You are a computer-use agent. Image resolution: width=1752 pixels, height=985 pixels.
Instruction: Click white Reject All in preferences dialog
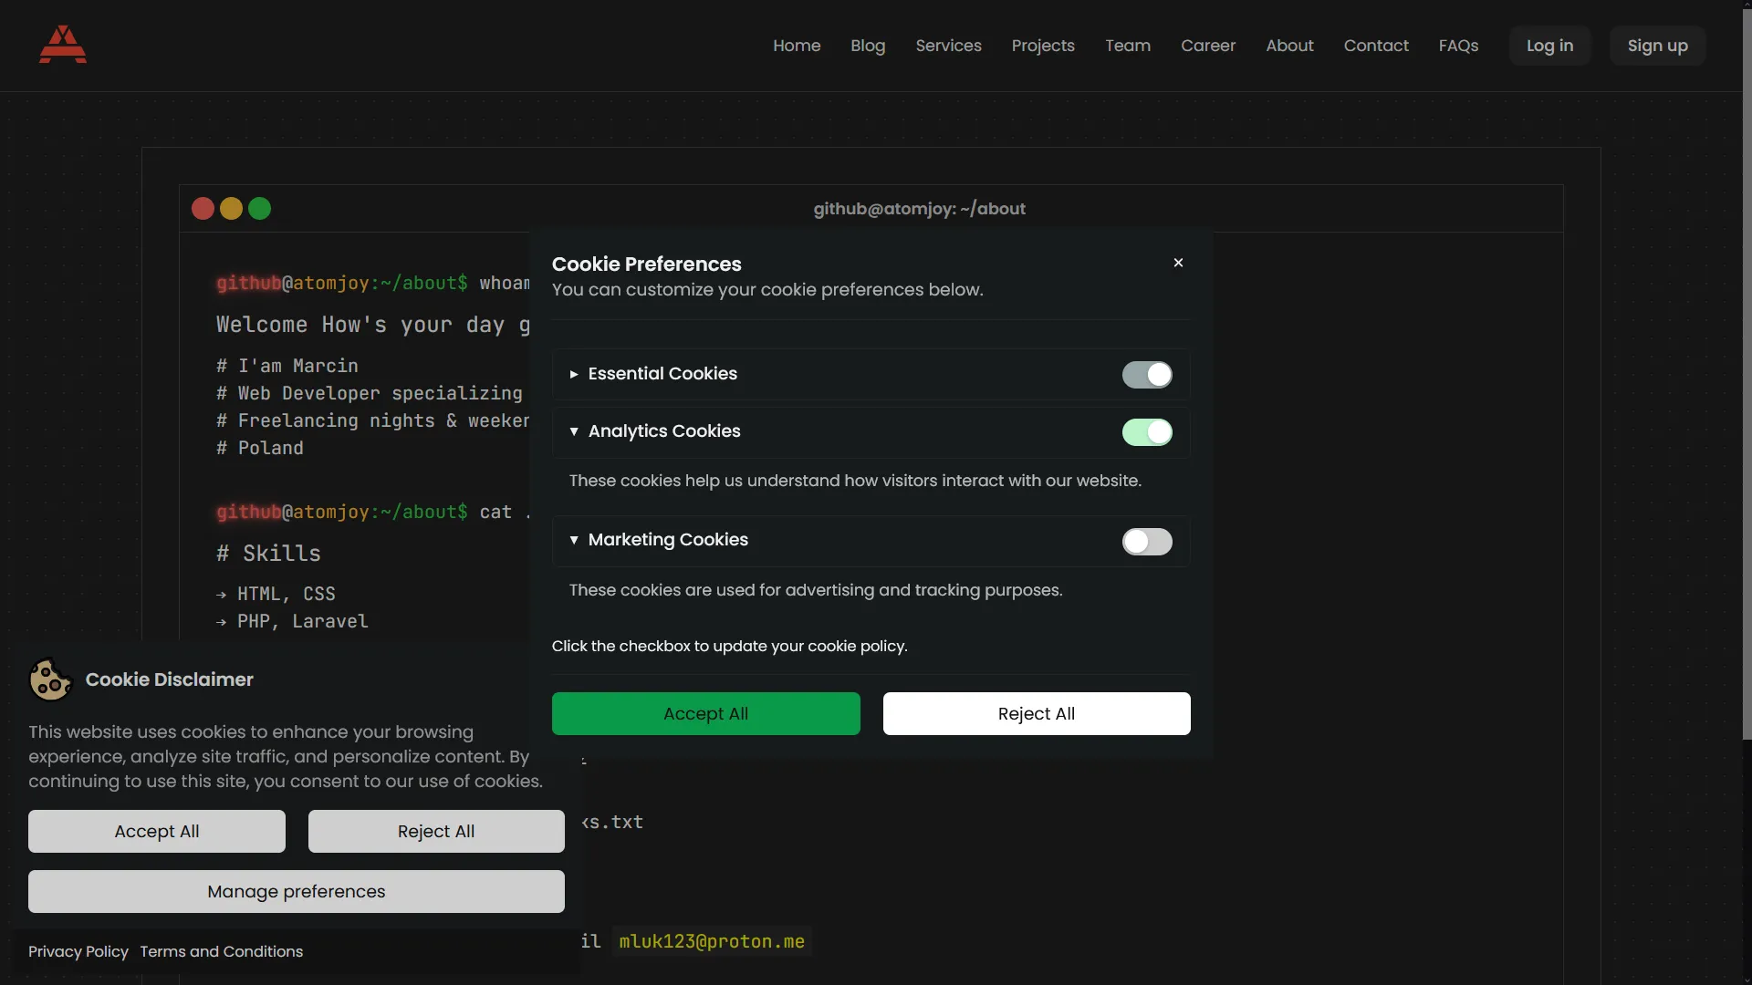(x=1037, y=713)
